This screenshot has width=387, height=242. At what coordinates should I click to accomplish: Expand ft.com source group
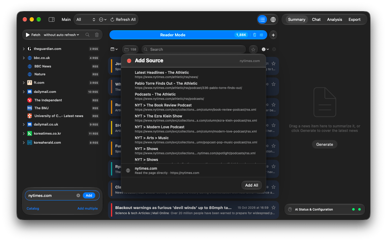point(24,83)
